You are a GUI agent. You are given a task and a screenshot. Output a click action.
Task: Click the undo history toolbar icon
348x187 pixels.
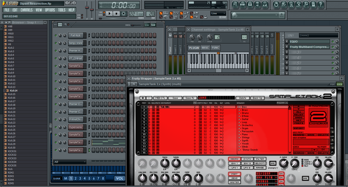point(276,4)
